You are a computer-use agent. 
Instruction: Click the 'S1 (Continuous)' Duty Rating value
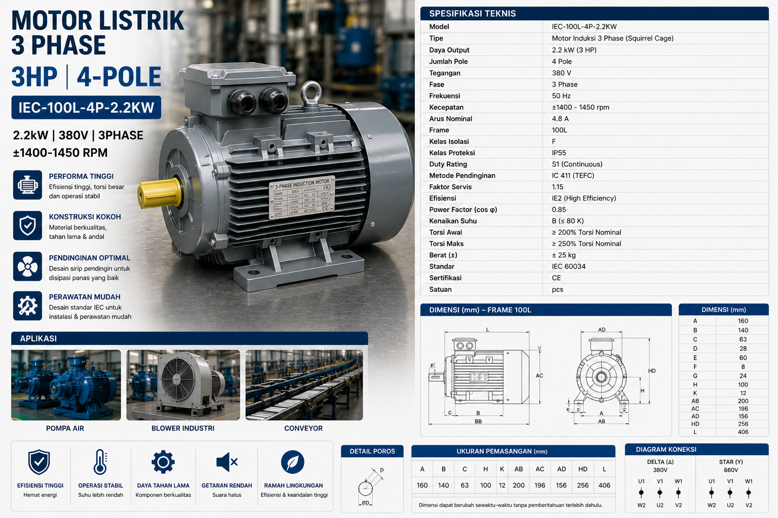click(x=577, y=164)
